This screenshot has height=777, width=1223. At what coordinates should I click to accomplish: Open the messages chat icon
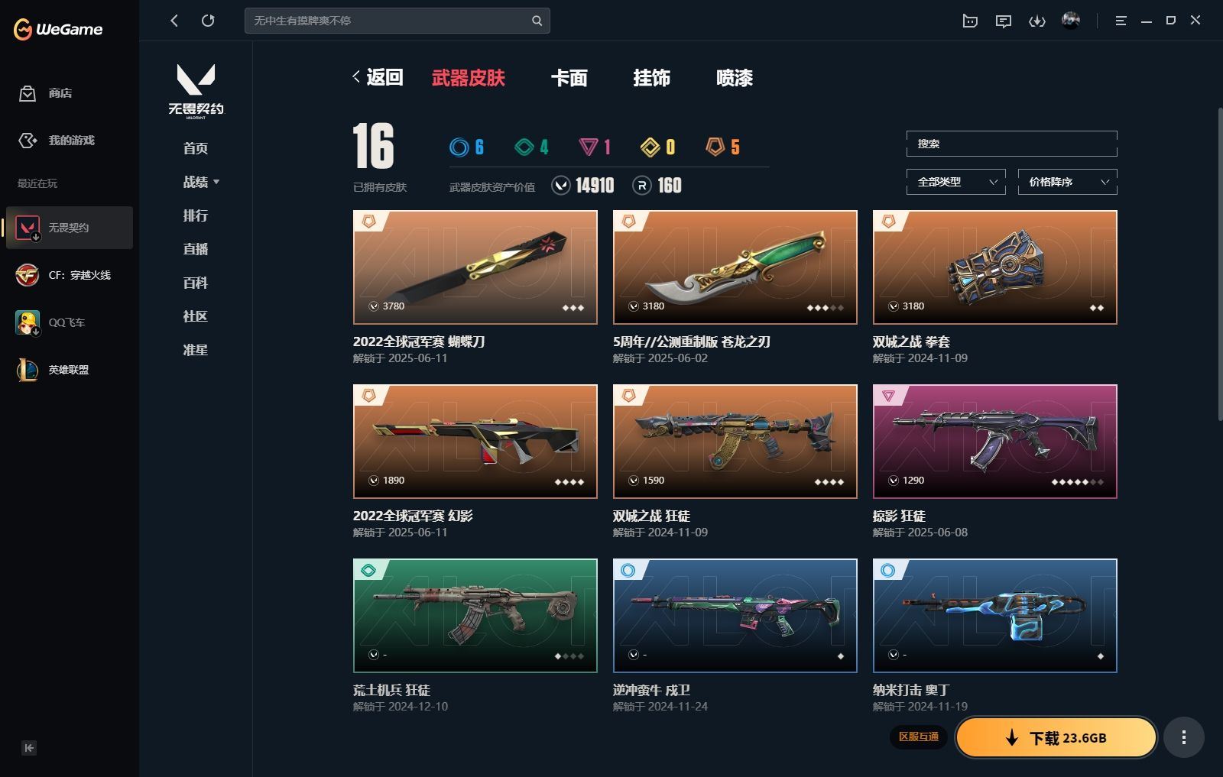[1004, 21]
